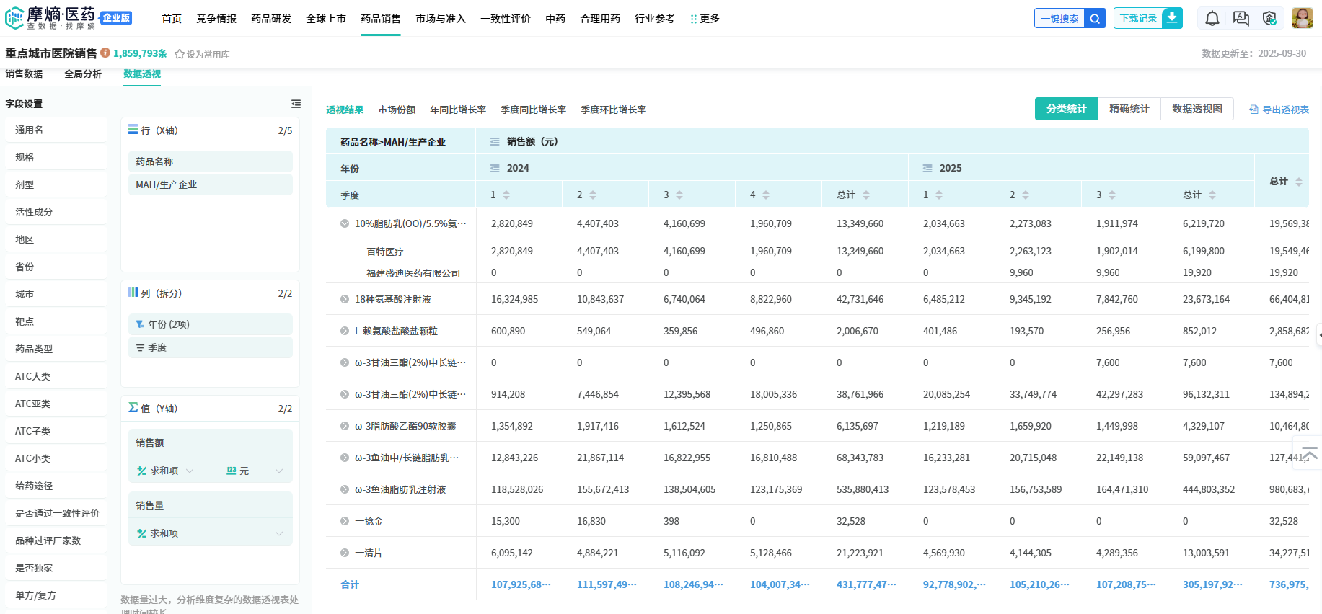The width and height of the screenshot is (1322, 614).
Task: Click the search magnifier icon
Action: coord(1095,19)
